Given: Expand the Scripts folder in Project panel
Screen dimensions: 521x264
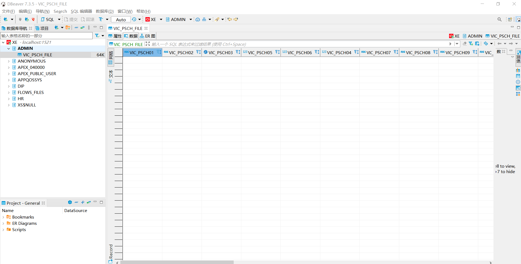Looking at the screenshot, I should coord(3,230).
